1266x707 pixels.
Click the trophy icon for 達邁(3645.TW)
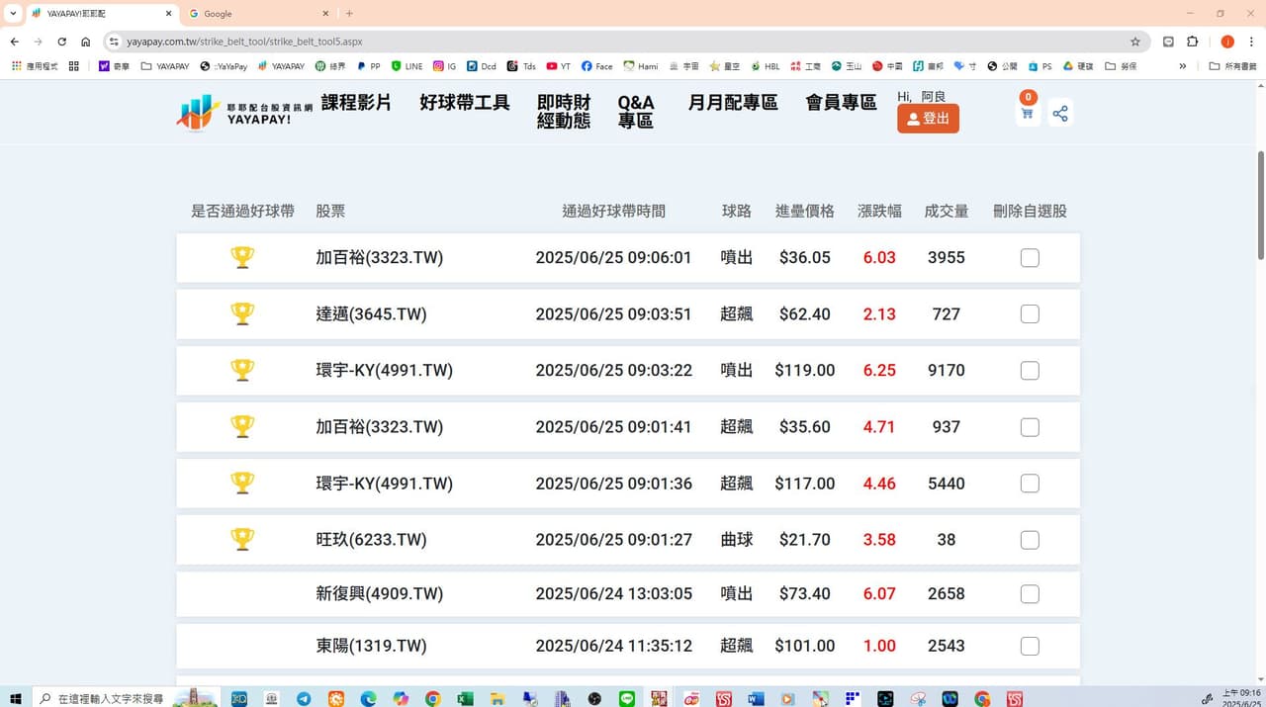(242, 313)
